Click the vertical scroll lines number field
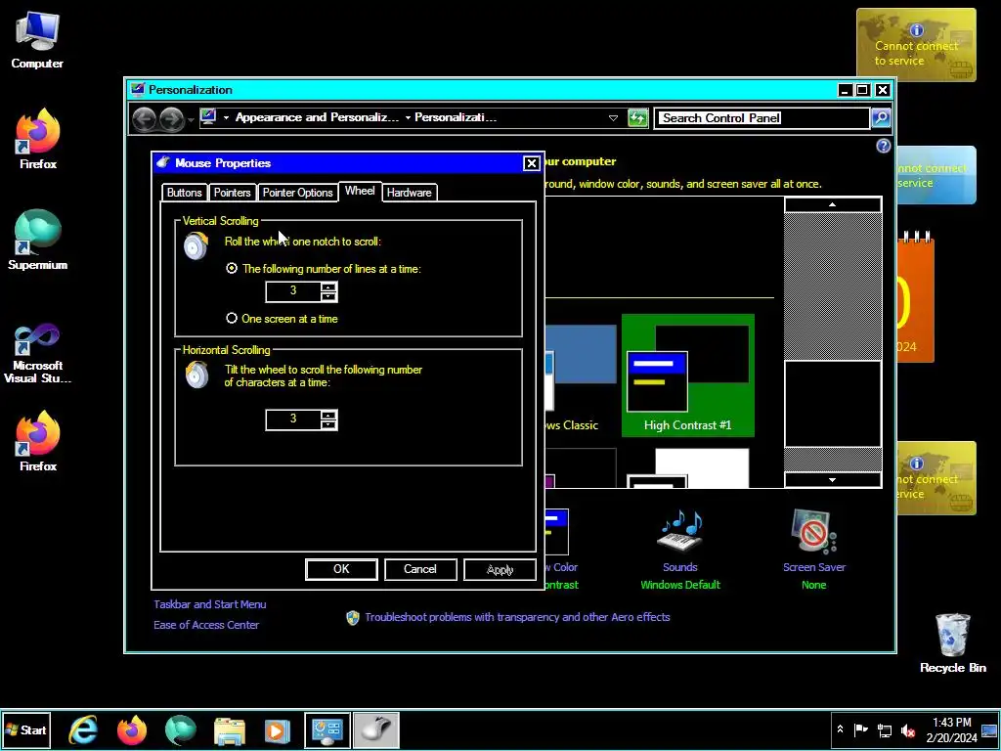The height and width of the screenshot is (751, 1001). click(x=293, y=291)
